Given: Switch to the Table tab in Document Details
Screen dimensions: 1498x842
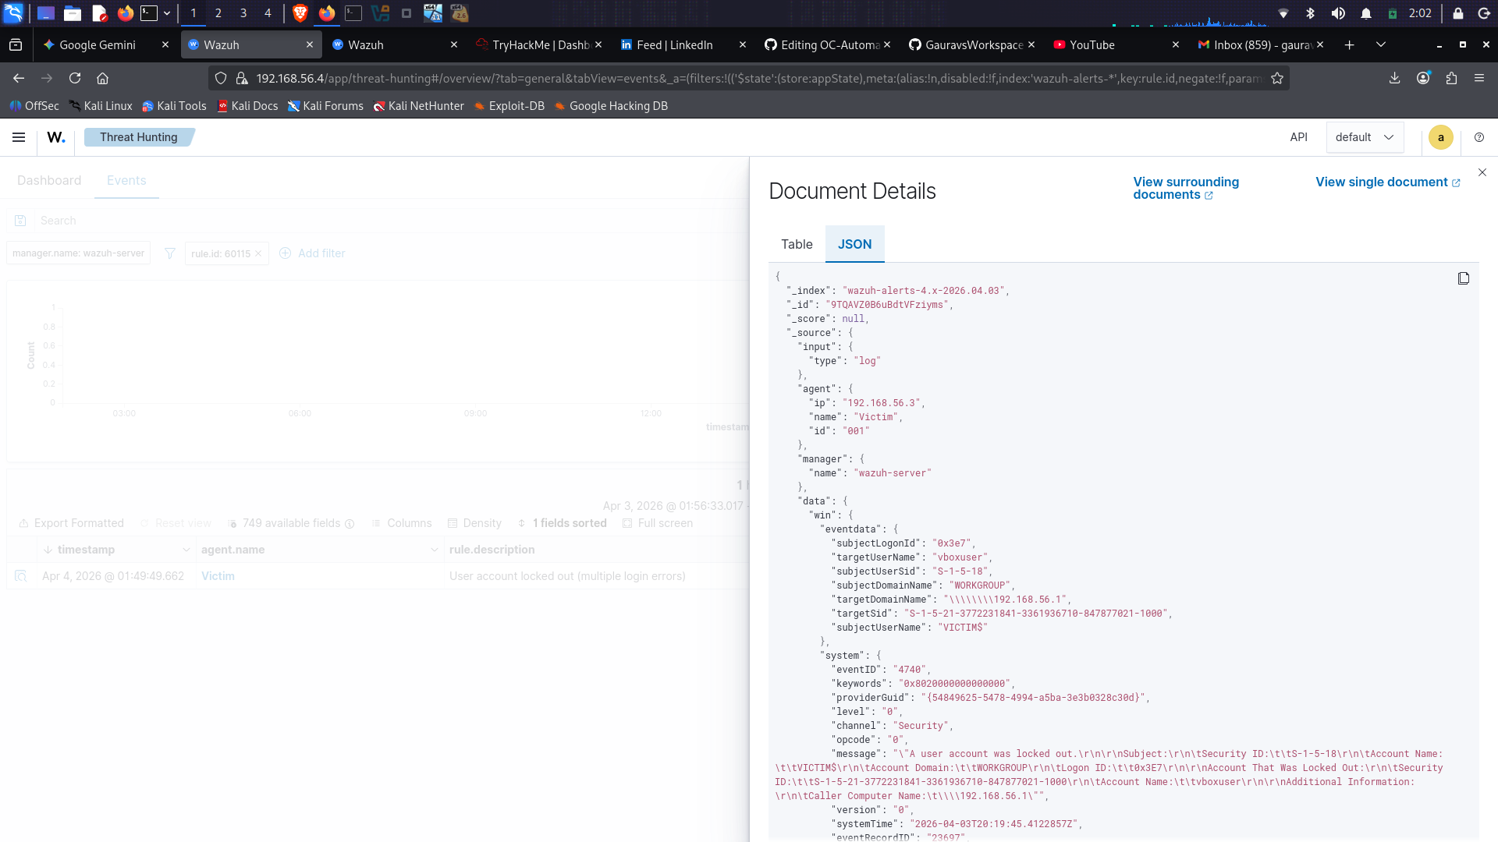Looking at the screenshot, I should tap(796, 244).
